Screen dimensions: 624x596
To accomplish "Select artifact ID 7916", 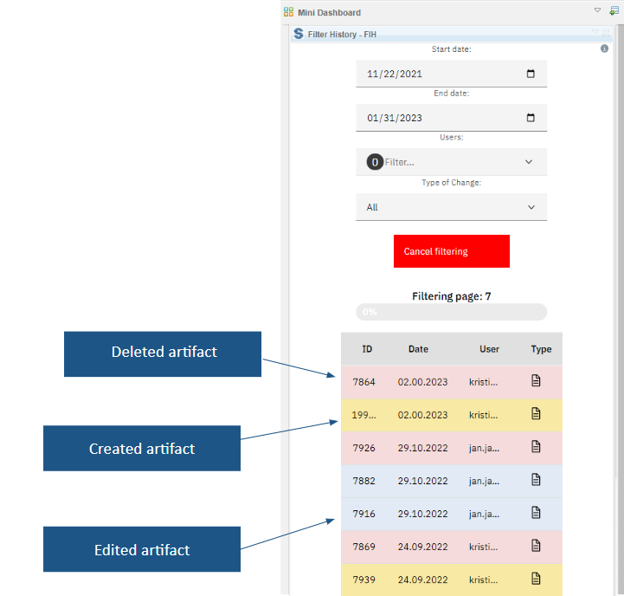I will pos(363,514).
